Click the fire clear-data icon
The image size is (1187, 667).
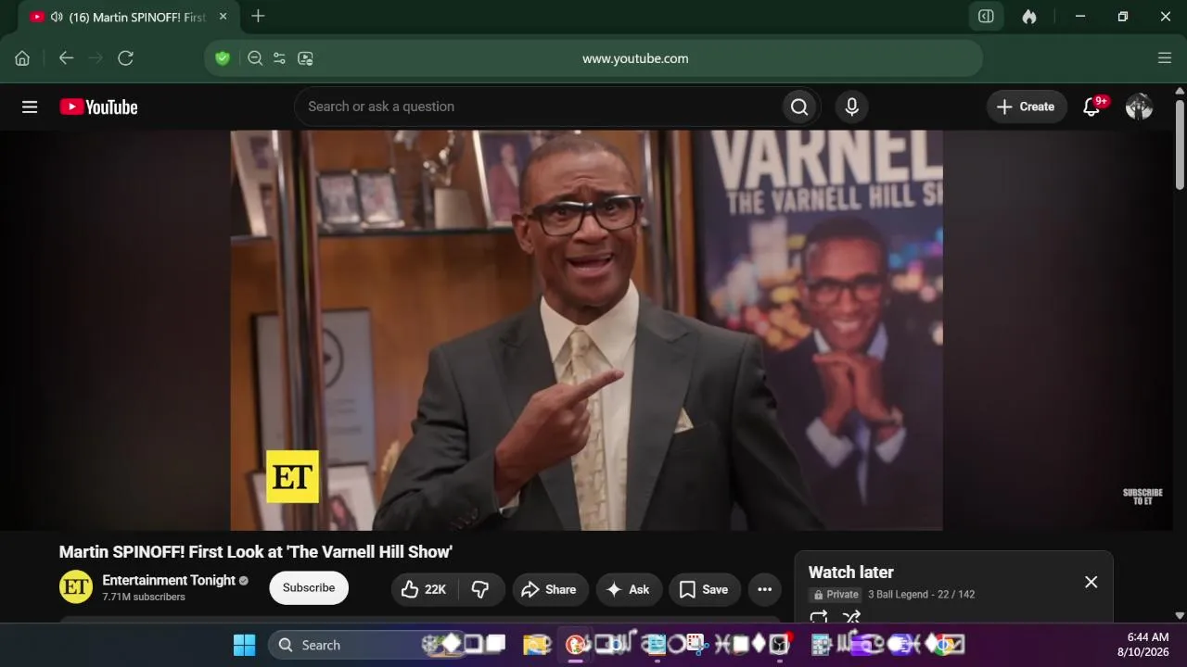[x=1029, y=17]
